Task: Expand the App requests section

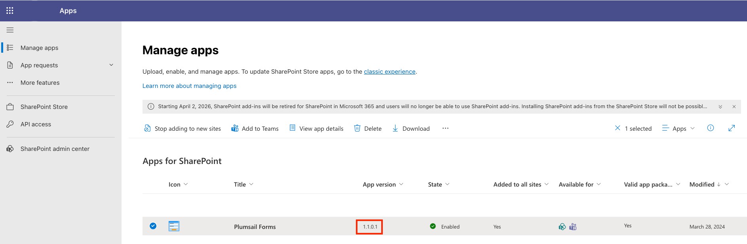Action: point(111,65)
